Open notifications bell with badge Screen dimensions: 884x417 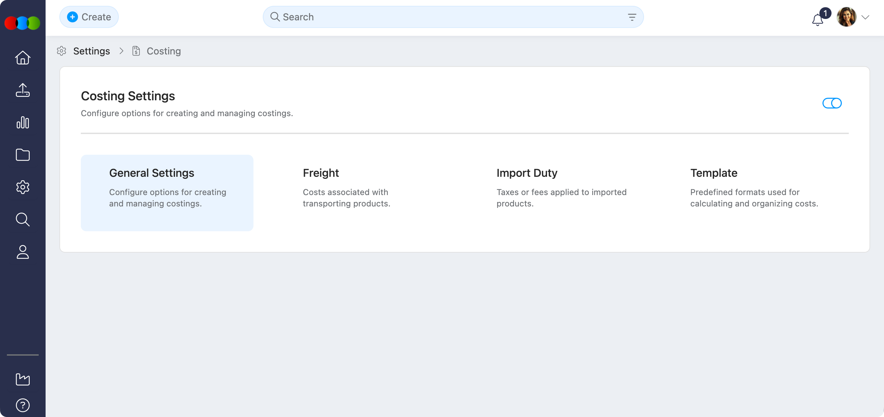click(818, 19)
